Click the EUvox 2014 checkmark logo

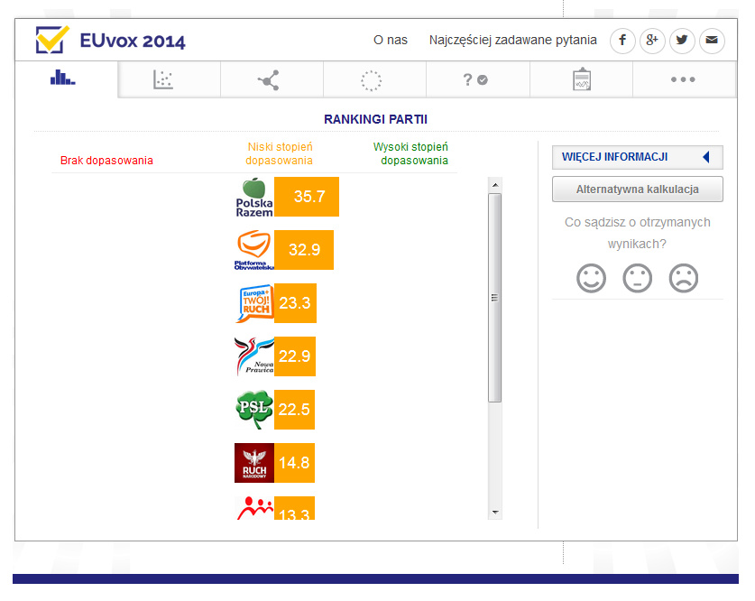coord(52,40)
